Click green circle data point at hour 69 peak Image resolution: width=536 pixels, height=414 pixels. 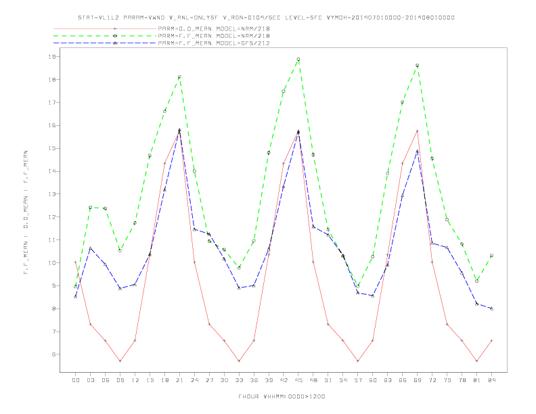(x=418, y=65)
